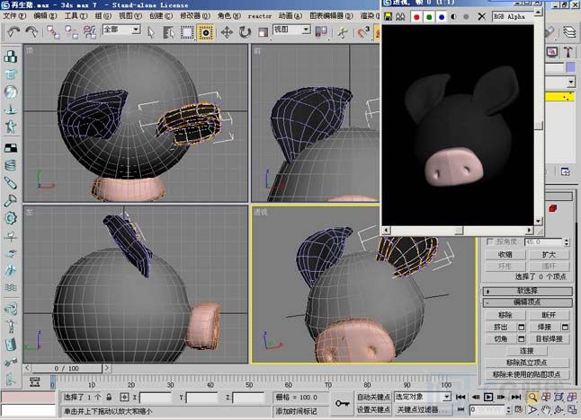
Task: Open the reactor menu
Action: tap(259, 16)
